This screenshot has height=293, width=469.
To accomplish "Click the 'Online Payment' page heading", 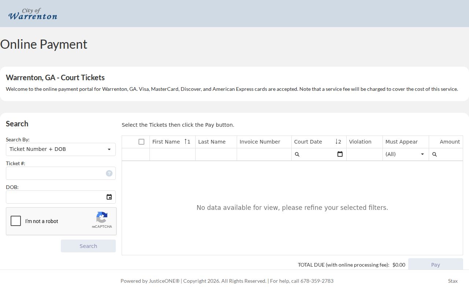I will coord(44,44).
